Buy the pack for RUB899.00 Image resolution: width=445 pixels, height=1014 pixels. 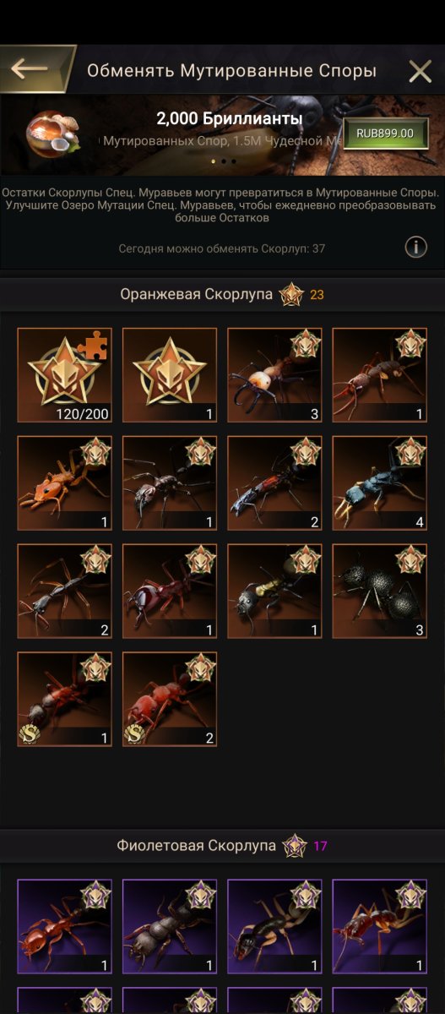click(x=385, y=134)
